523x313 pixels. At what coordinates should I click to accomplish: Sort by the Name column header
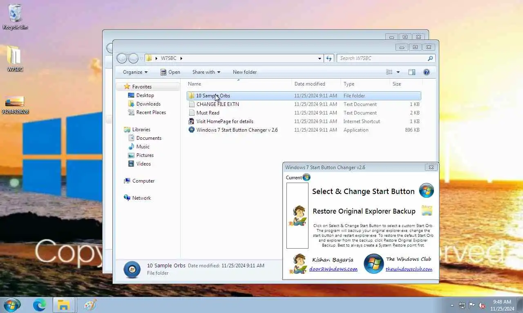(239, 84)
